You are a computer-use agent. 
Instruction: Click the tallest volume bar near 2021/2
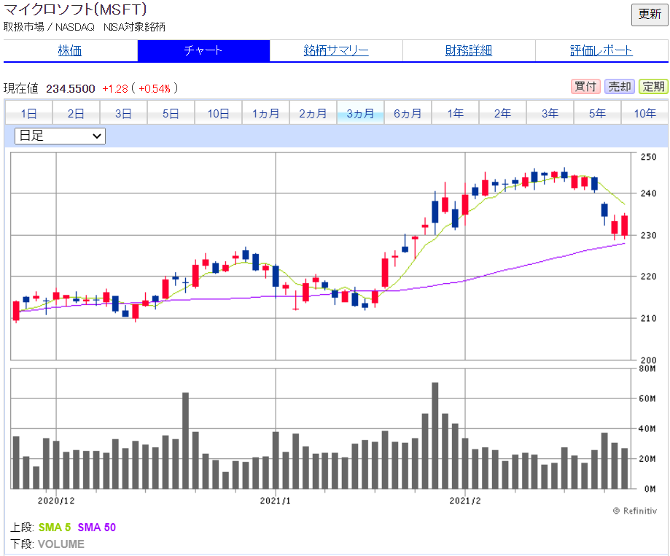[x=435, y=436]
